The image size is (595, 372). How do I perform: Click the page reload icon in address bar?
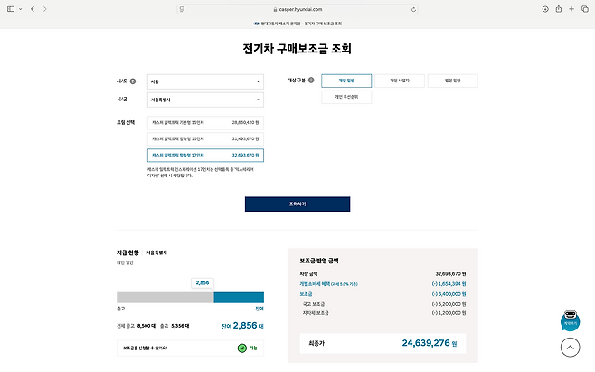[414, 8]
